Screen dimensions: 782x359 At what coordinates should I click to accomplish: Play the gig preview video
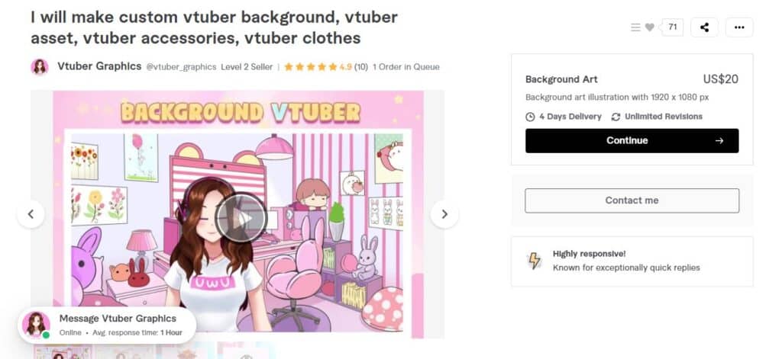pyautogui.click(x=241, y=217)
